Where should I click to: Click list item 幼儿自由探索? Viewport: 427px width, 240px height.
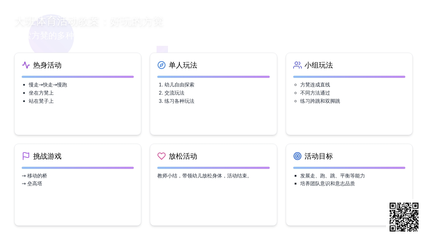point(179,85)
